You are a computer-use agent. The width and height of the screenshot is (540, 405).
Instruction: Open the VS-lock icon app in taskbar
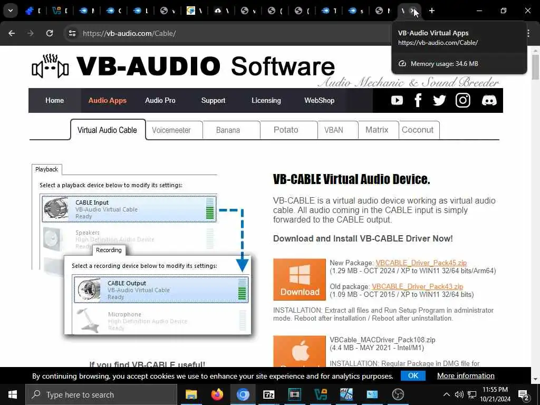[x=320, y=394]
